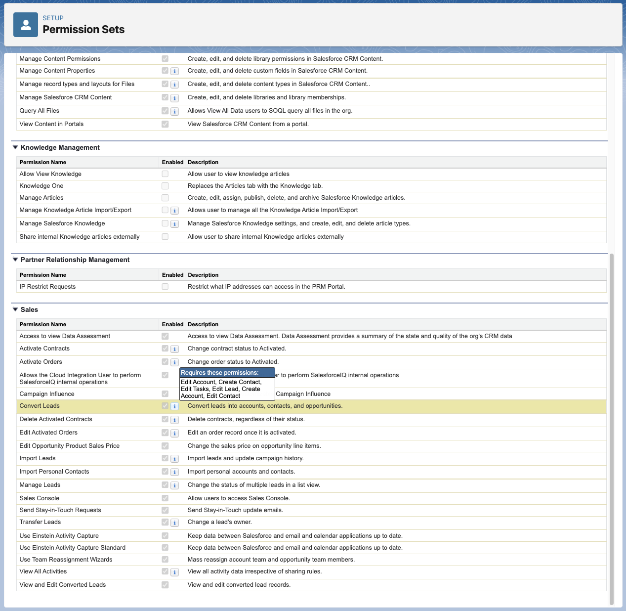Click info icon for Manage Content Properties

174,71
